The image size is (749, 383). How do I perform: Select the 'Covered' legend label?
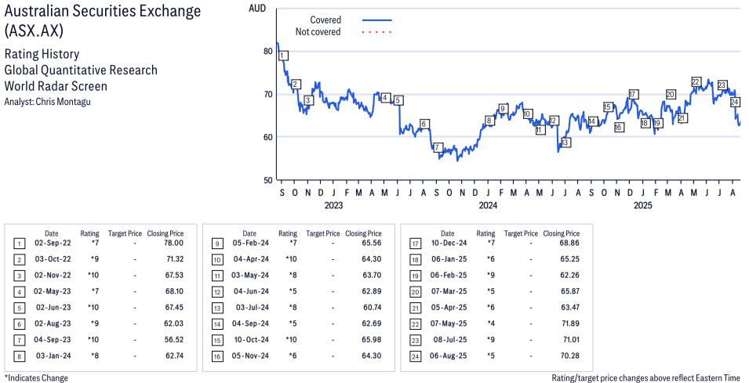coord(325,20)
